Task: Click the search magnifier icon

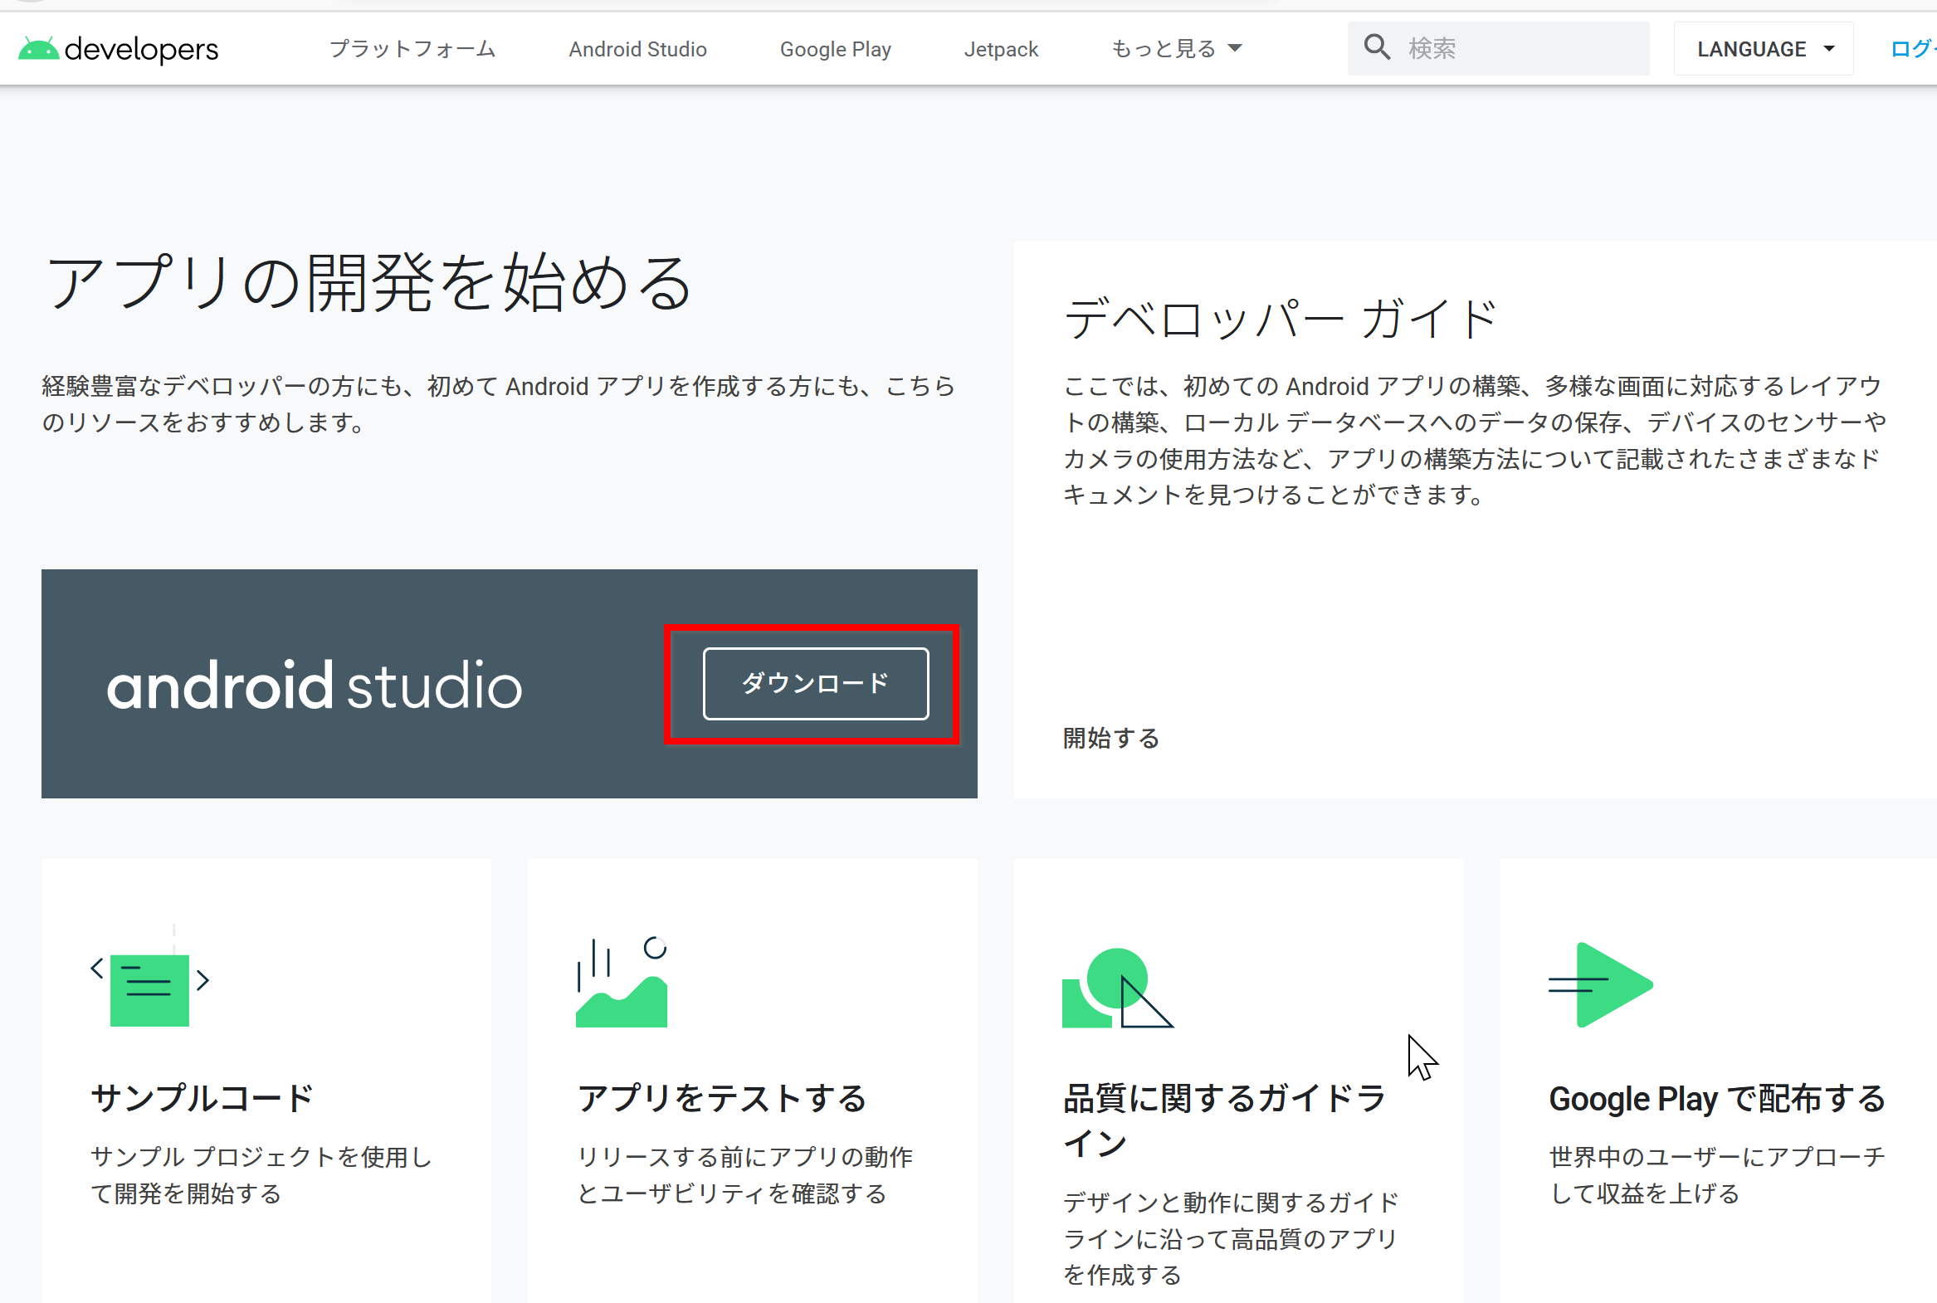Action: click(1376, 47)
